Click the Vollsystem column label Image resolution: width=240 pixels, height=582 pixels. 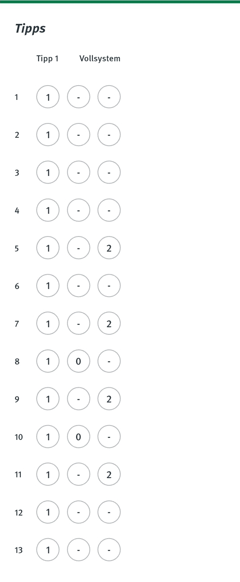click(x=100, y=59)
